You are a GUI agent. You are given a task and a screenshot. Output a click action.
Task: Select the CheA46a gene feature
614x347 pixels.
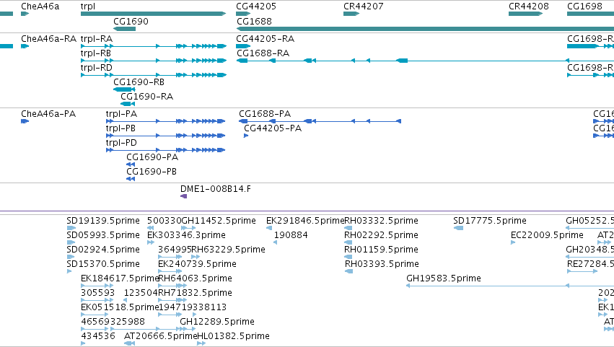click(x=25, y=14)
